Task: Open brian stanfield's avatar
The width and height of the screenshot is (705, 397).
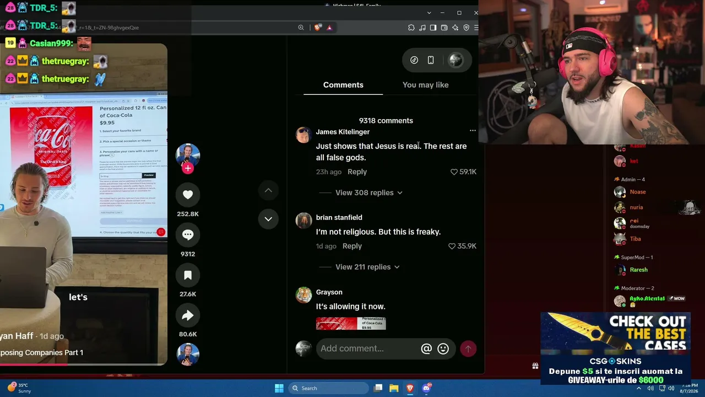Action: [x=303, y=221]
